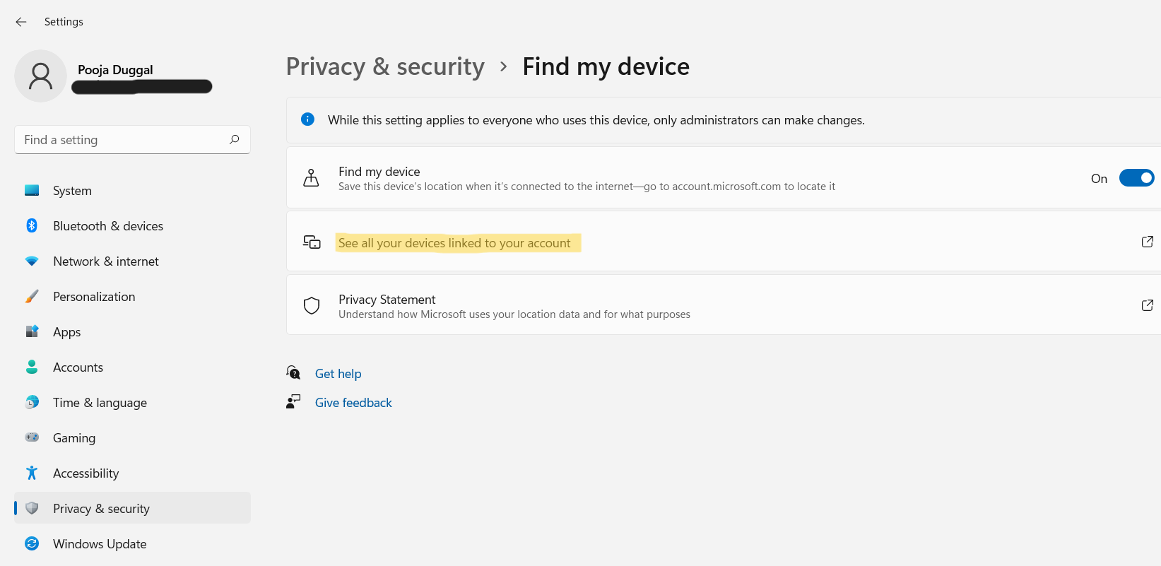Screen dimensions: 1161x566
Task: Open Time & language settings
Action: [x=100, y=403]
